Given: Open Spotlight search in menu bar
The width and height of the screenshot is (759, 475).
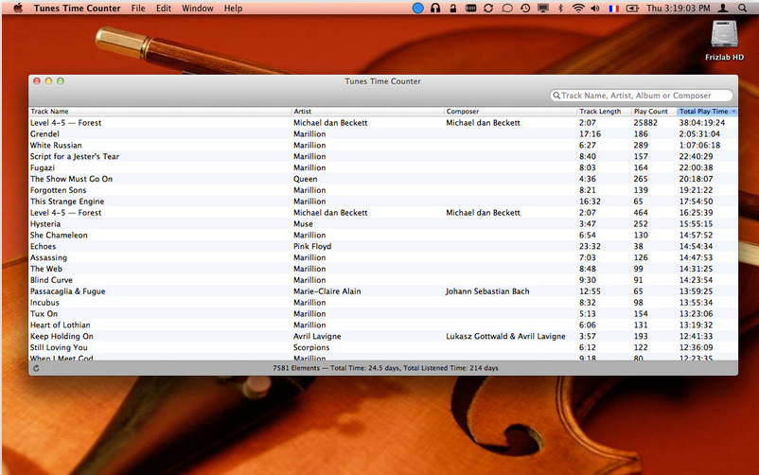Looking at the screenshot, I should pos(742,8).
